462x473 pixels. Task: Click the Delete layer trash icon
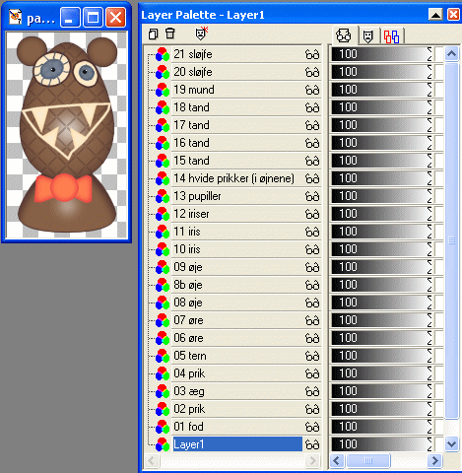(169, 34)
